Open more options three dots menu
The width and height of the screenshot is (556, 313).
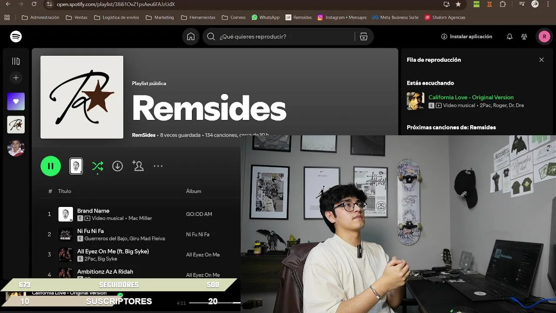coord(158,166)
